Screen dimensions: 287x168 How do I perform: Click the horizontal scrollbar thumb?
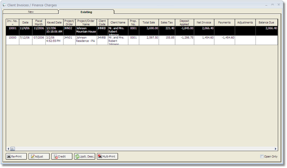[x=13, y=149]
